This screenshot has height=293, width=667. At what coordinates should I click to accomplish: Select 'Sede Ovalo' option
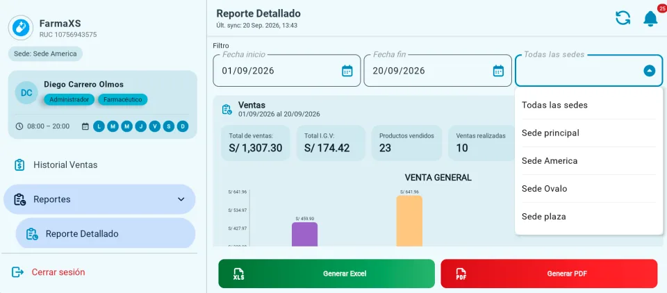[x=588, y=188]
